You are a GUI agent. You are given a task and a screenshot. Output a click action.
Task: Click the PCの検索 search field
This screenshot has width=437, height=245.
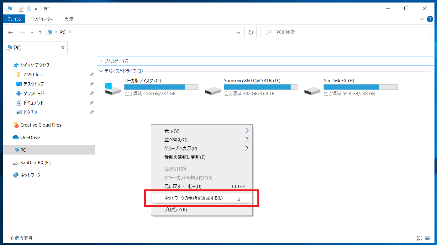345,32
